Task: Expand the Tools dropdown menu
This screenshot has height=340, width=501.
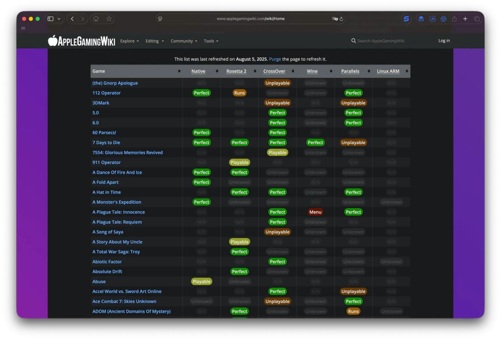Action: tap(211, 41)
